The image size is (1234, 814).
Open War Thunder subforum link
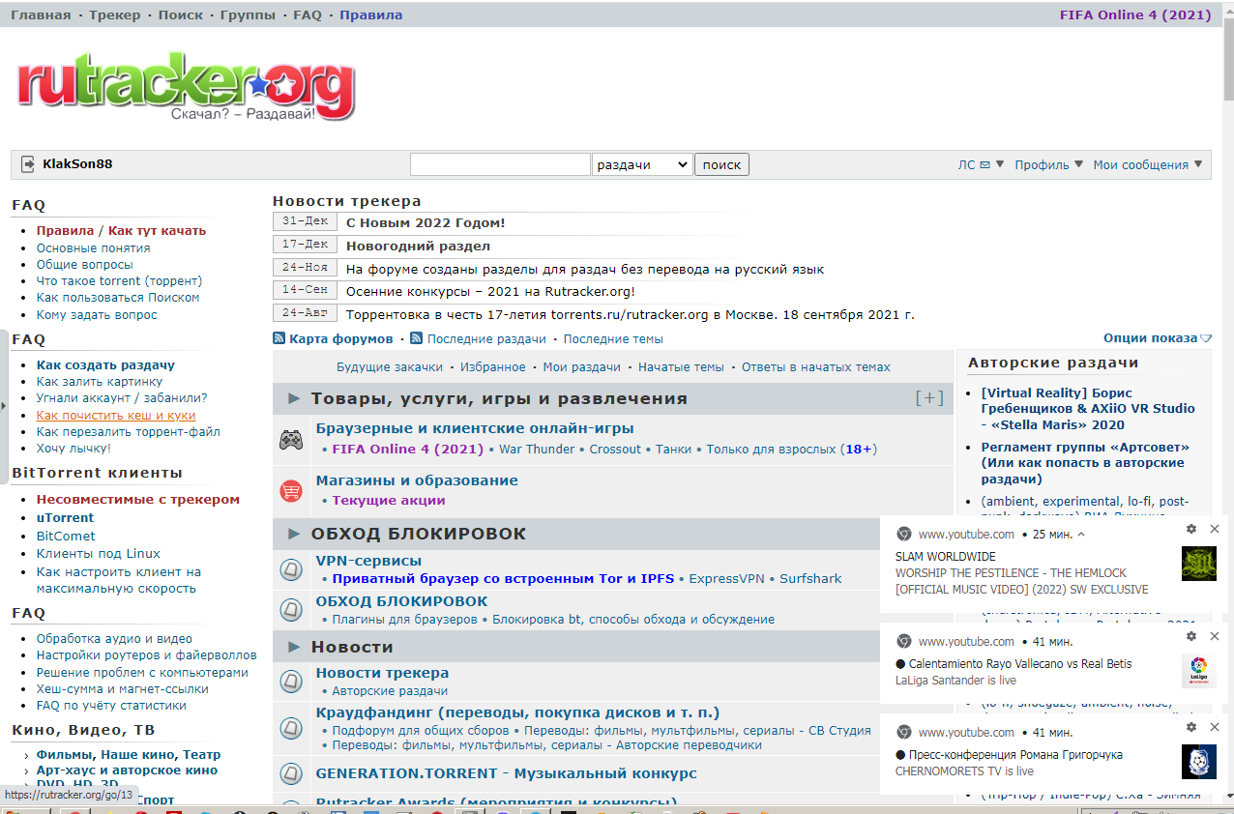[x=537, y=450]
